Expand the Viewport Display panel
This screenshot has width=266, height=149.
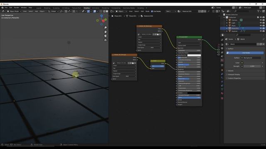234,74
